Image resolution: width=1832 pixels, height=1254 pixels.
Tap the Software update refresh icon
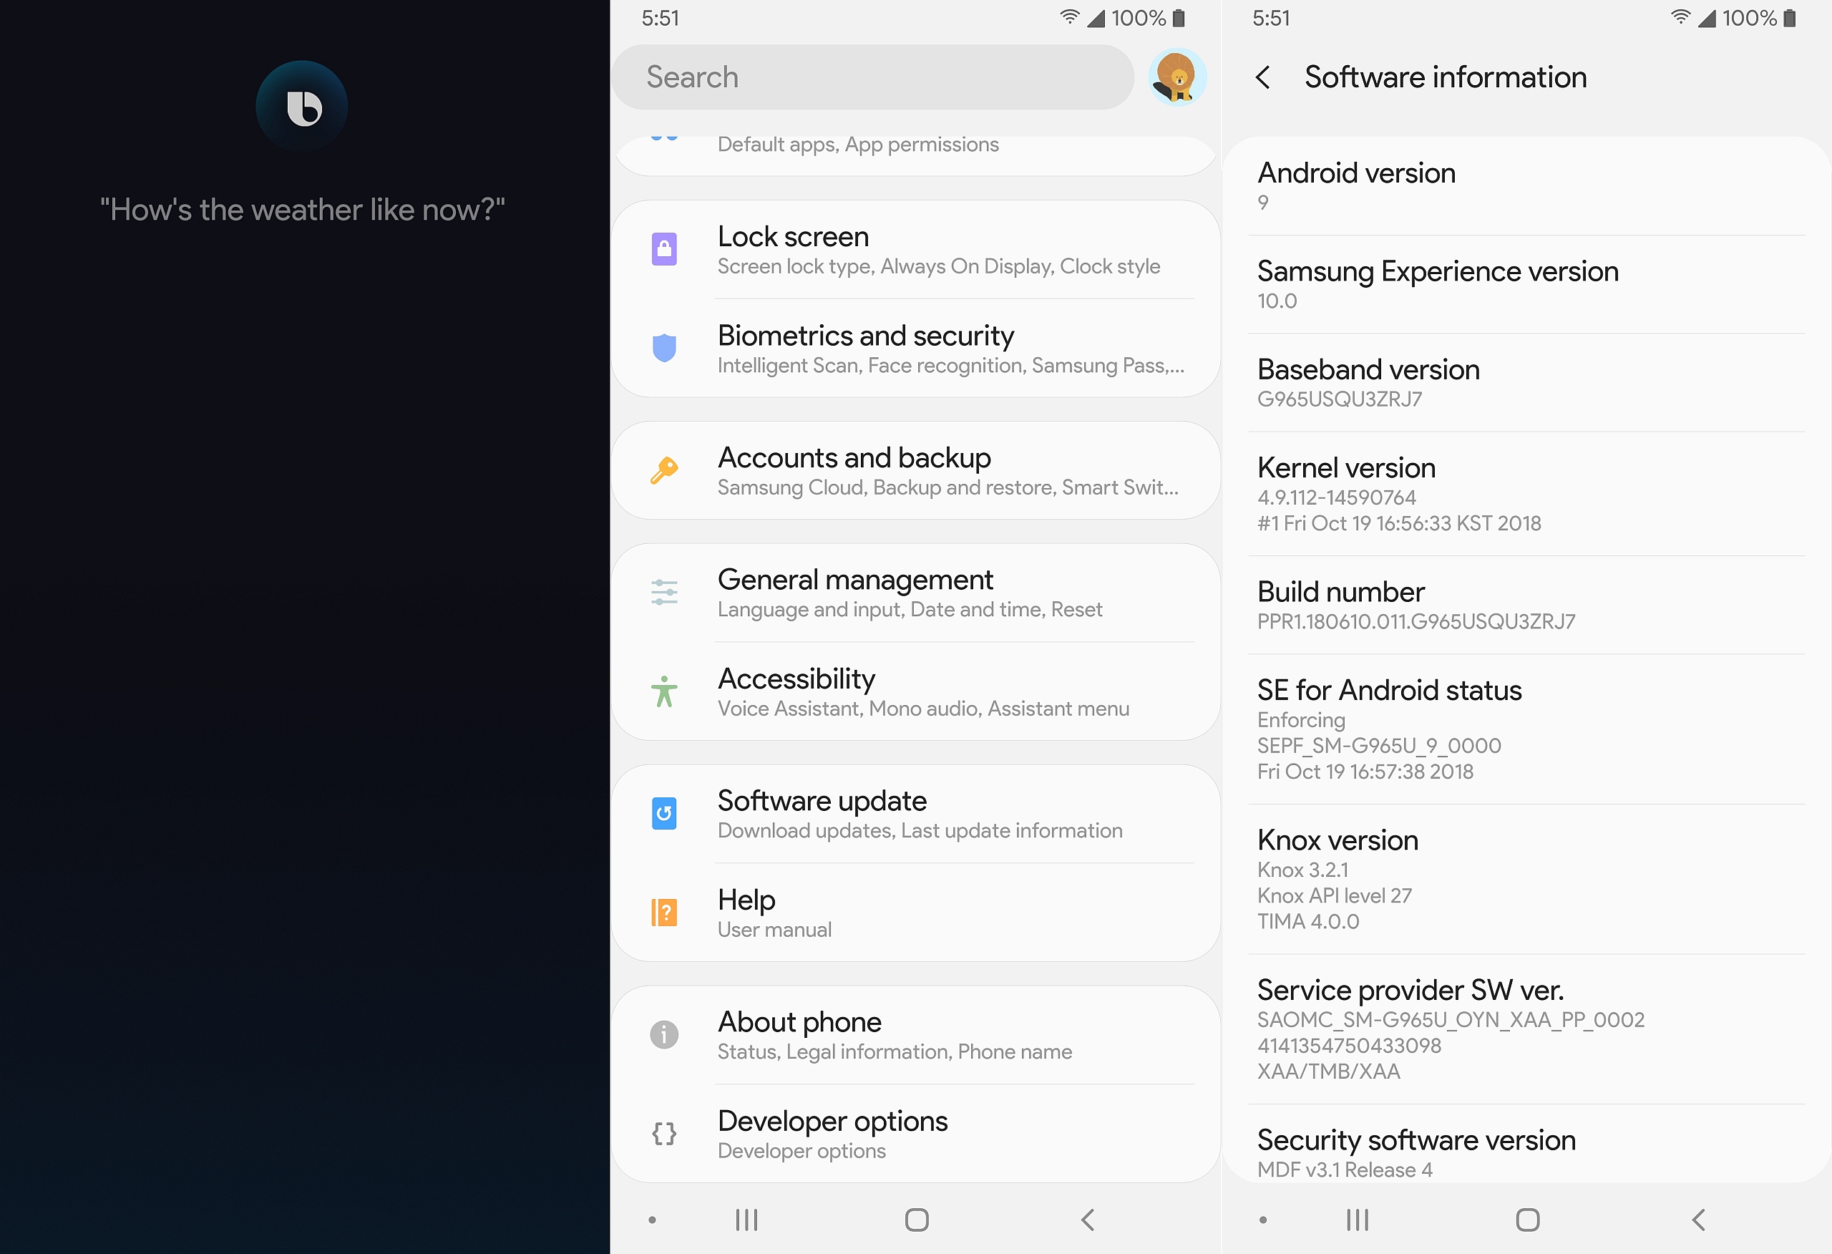pyautogui.click(x=665, y=814)
